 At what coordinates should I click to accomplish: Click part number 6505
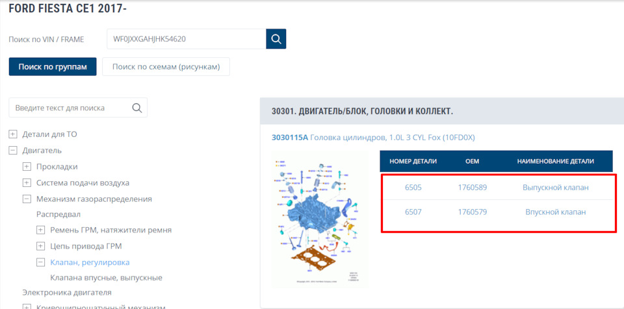pyautogui.click(x=413, y=188)
